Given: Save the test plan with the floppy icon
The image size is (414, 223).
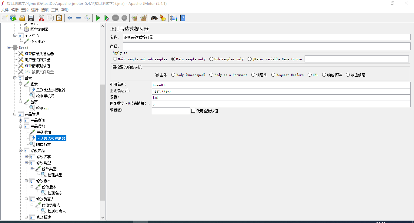Looking at the screenshot, I should coord(31,18).
